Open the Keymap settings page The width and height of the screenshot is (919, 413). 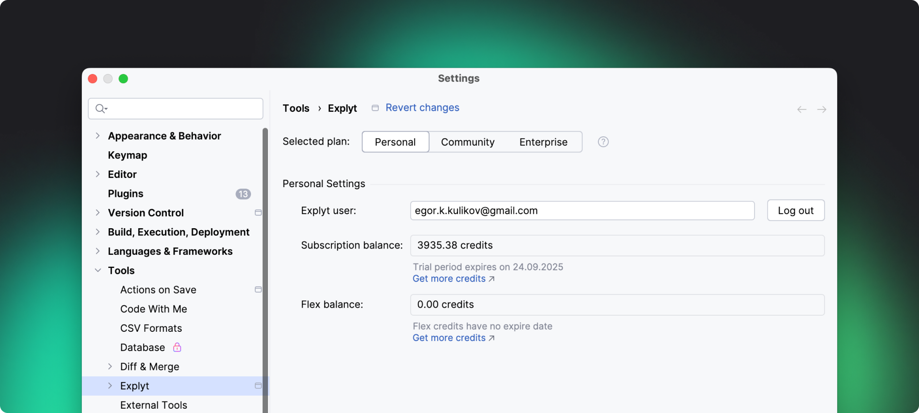127,155
